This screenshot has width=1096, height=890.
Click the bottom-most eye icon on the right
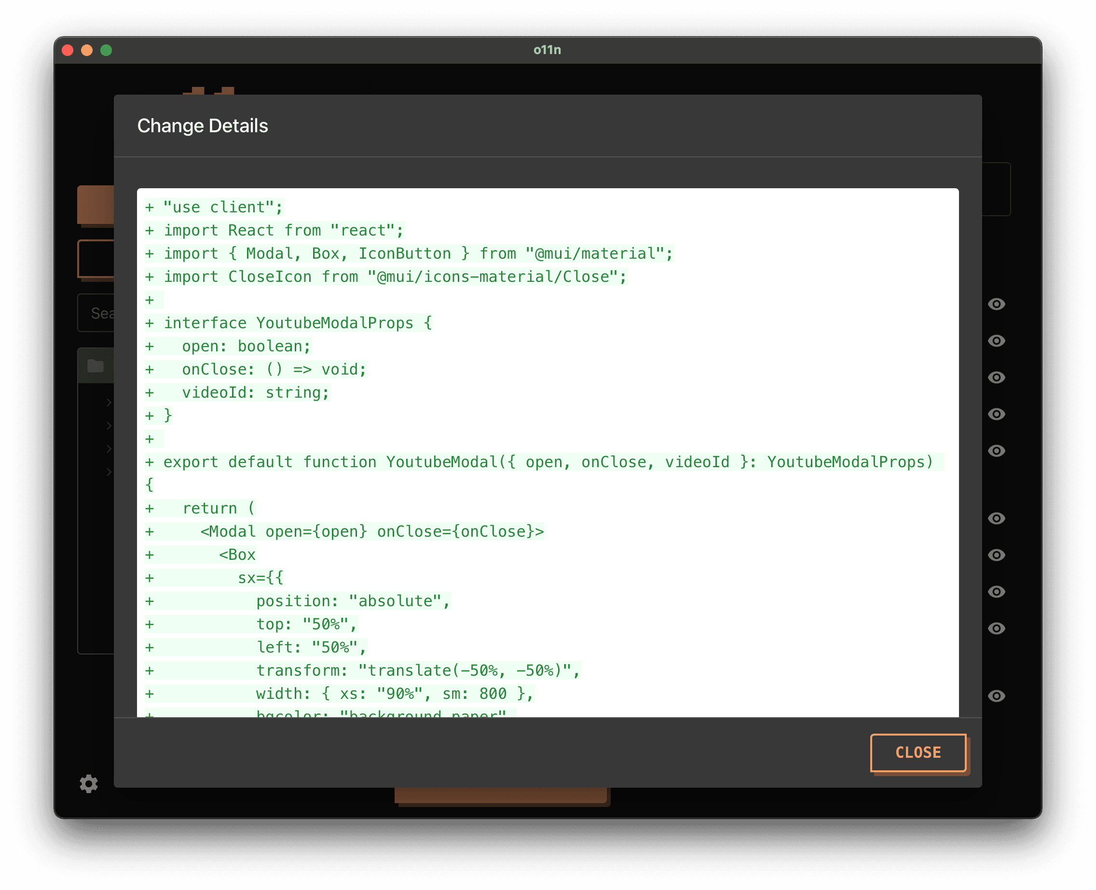tap(998, 695)
